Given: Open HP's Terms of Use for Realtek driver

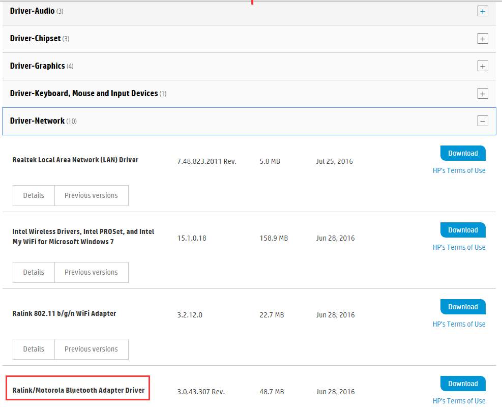Looking at the screenshot, I should click(459, 170).
